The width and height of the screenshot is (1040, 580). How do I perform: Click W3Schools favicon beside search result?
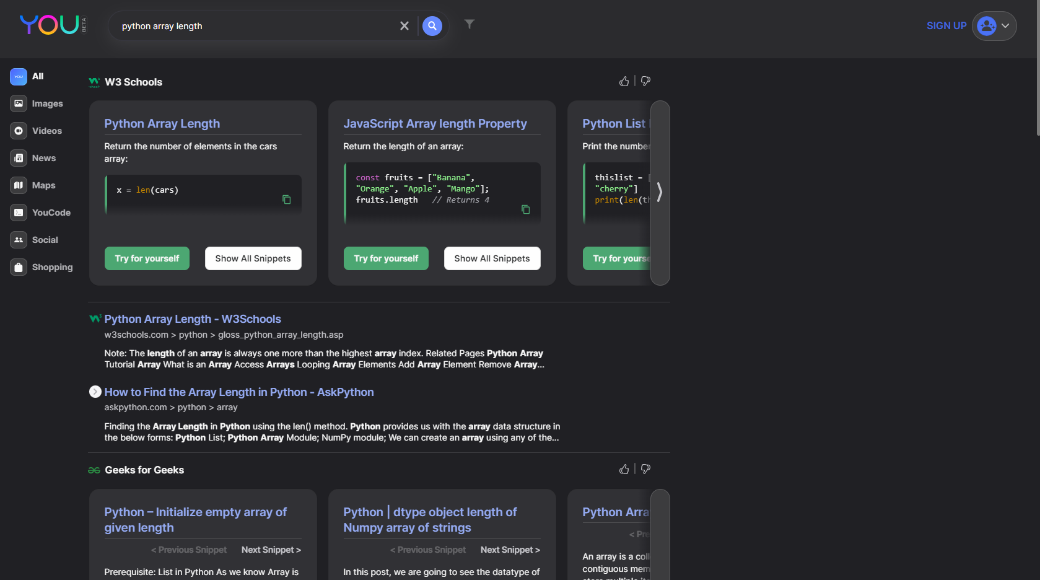(95, 319)
